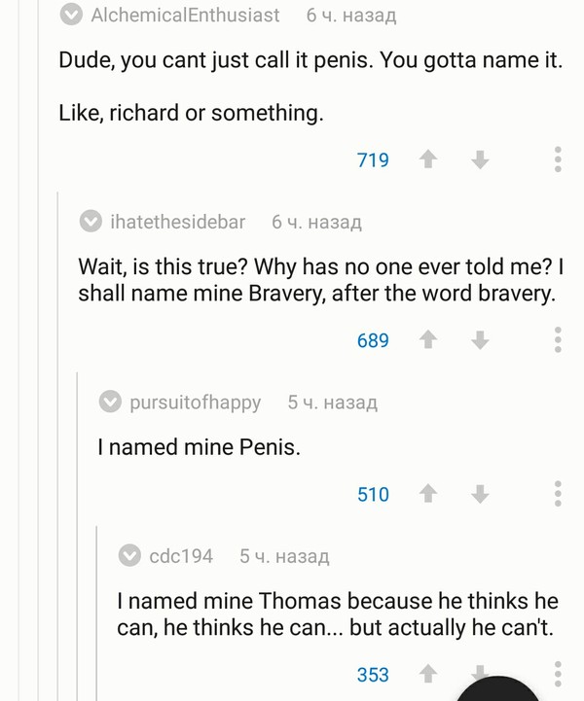Upvote ihatethesidebar's comment
584x701 pixels.
coord(426,340)
